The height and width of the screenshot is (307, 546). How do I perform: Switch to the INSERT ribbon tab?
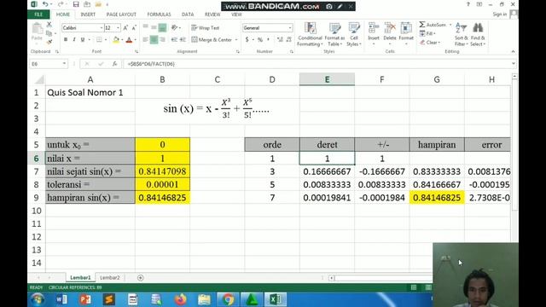88,14
